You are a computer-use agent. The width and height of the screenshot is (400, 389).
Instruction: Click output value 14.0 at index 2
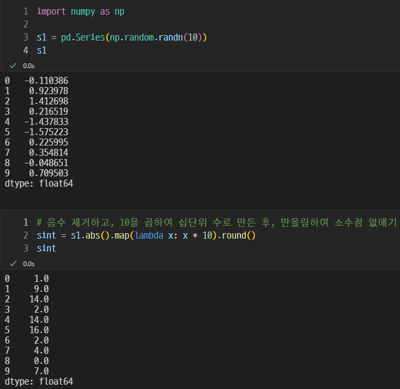tap(39, 299)
